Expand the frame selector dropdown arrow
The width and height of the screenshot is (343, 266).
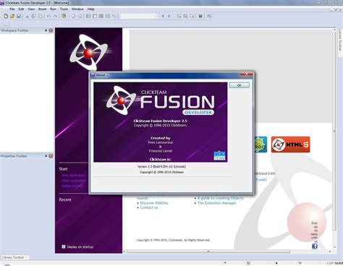tap(157, 16)
